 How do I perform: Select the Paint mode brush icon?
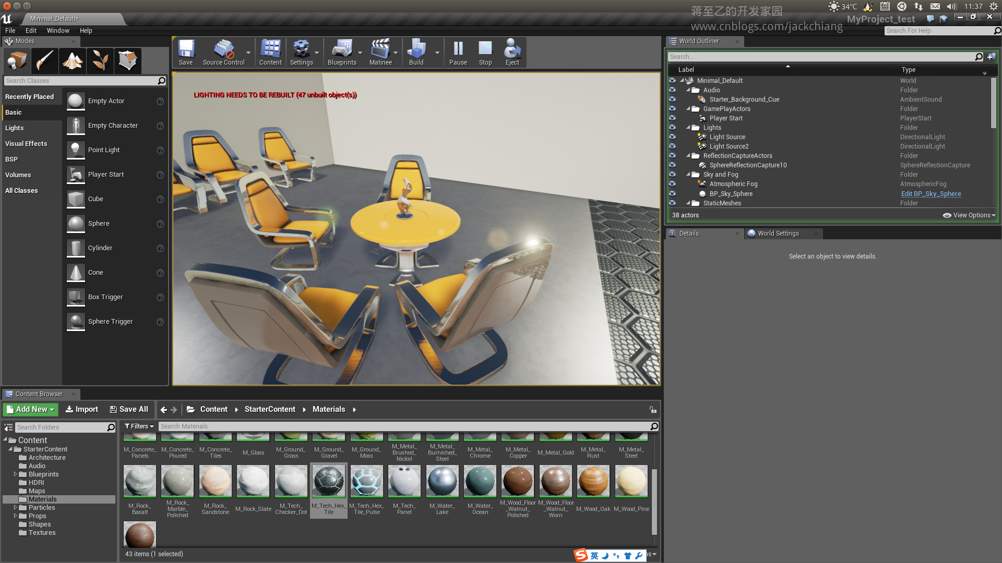[45, 61]
